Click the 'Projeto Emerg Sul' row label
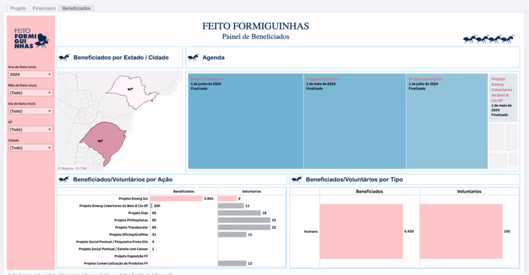This screenshot has height=275, width=529. pyautogui.click(x=133, y=198)
